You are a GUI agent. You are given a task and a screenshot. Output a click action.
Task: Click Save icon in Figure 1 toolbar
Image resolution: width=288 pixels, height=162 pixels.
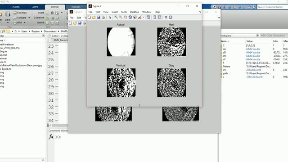tap(80, 23)
